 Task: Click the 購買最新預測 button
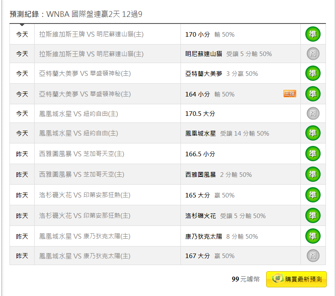click(x=296, y=279)
